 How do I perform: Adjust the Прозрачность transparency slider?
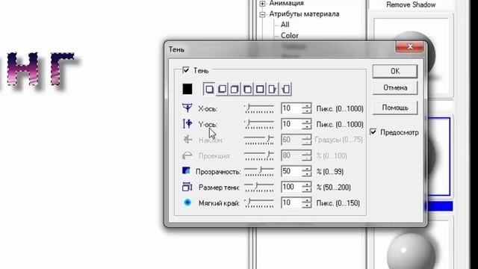pos(259,172)
